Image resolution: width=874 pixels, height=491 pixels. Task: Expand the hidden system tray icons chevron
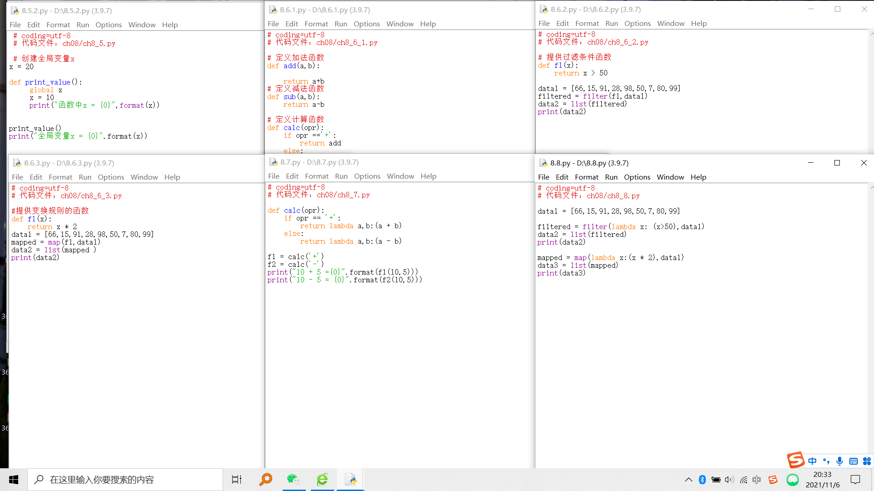tap(688, 480)
